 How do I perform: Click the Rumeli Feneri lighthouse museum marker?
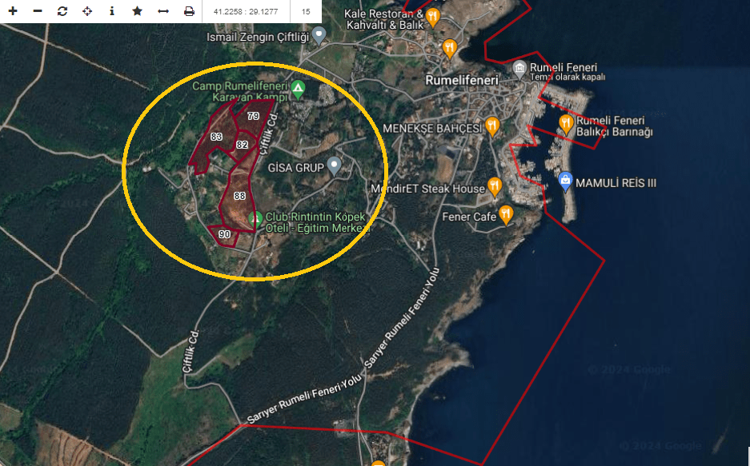pyautogui.click(x=520, y=69)
